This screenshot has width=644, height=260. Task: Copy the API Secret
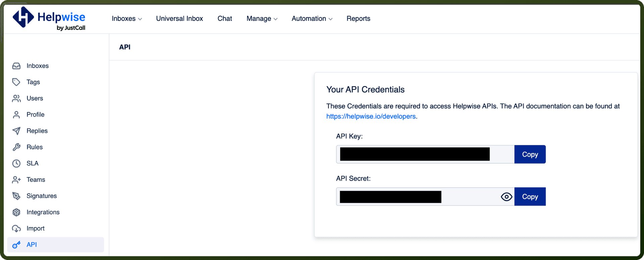click(530, 197)
